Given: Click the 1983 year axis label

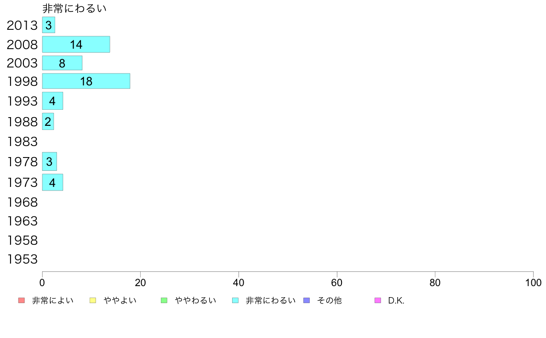Looking at the screenshot, I should click(22, 141).
